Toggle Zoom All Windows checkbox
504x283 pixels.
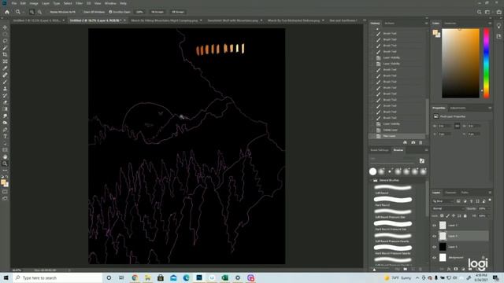[81, 12]
